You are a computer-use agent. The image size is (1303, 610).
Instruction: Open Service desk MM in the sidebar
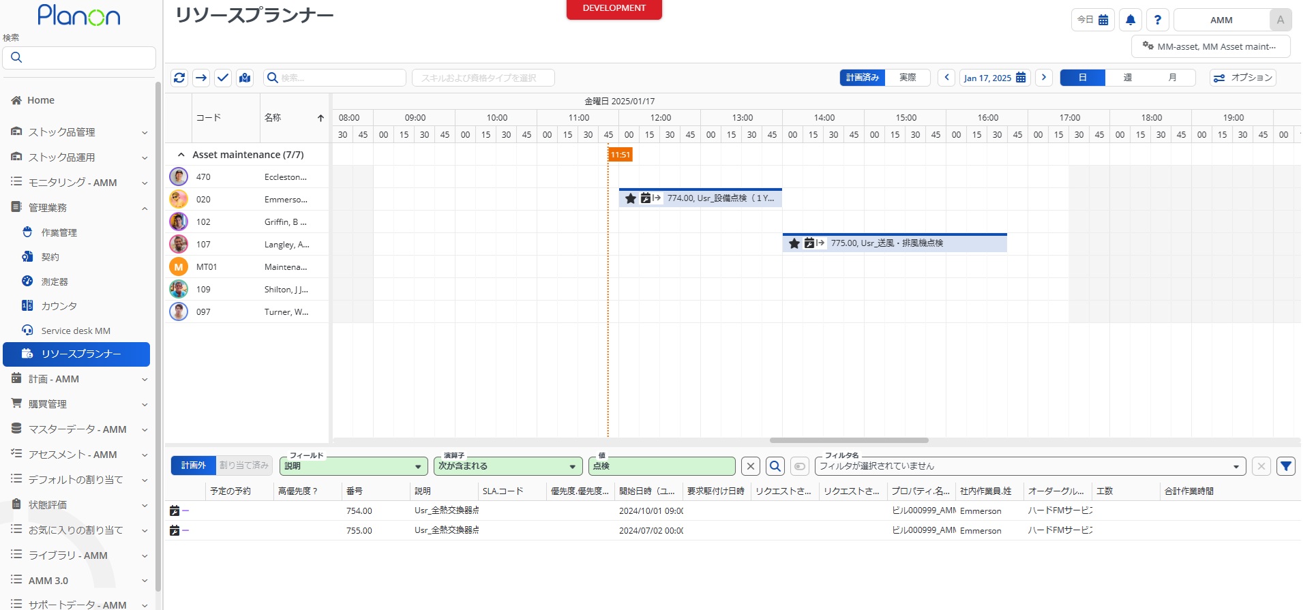click(x=76, y=331)
